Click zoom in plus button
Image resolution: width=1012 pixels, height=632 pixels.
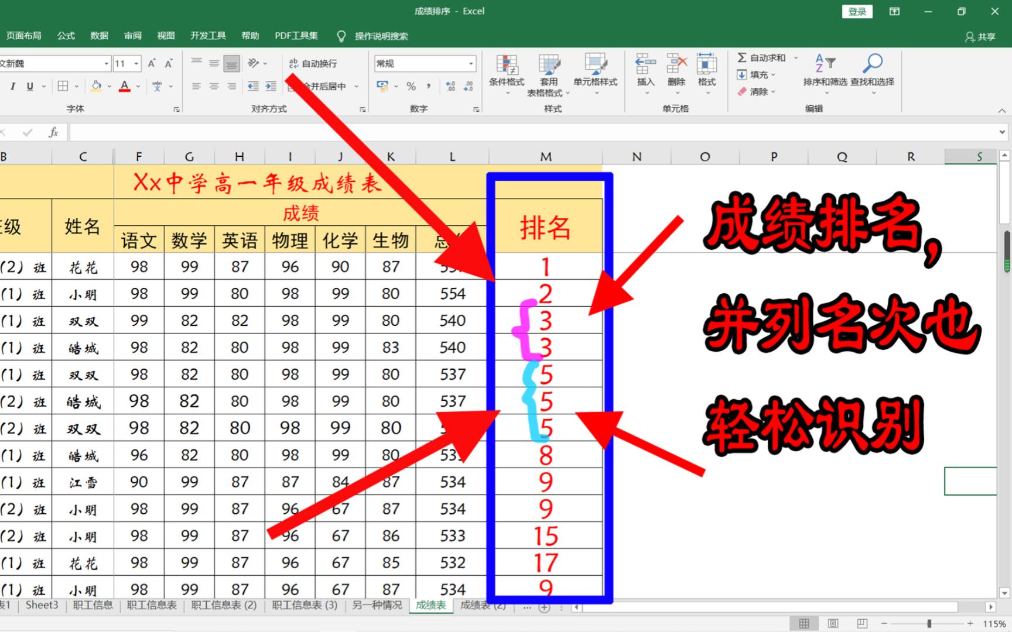tap(970, 624)
